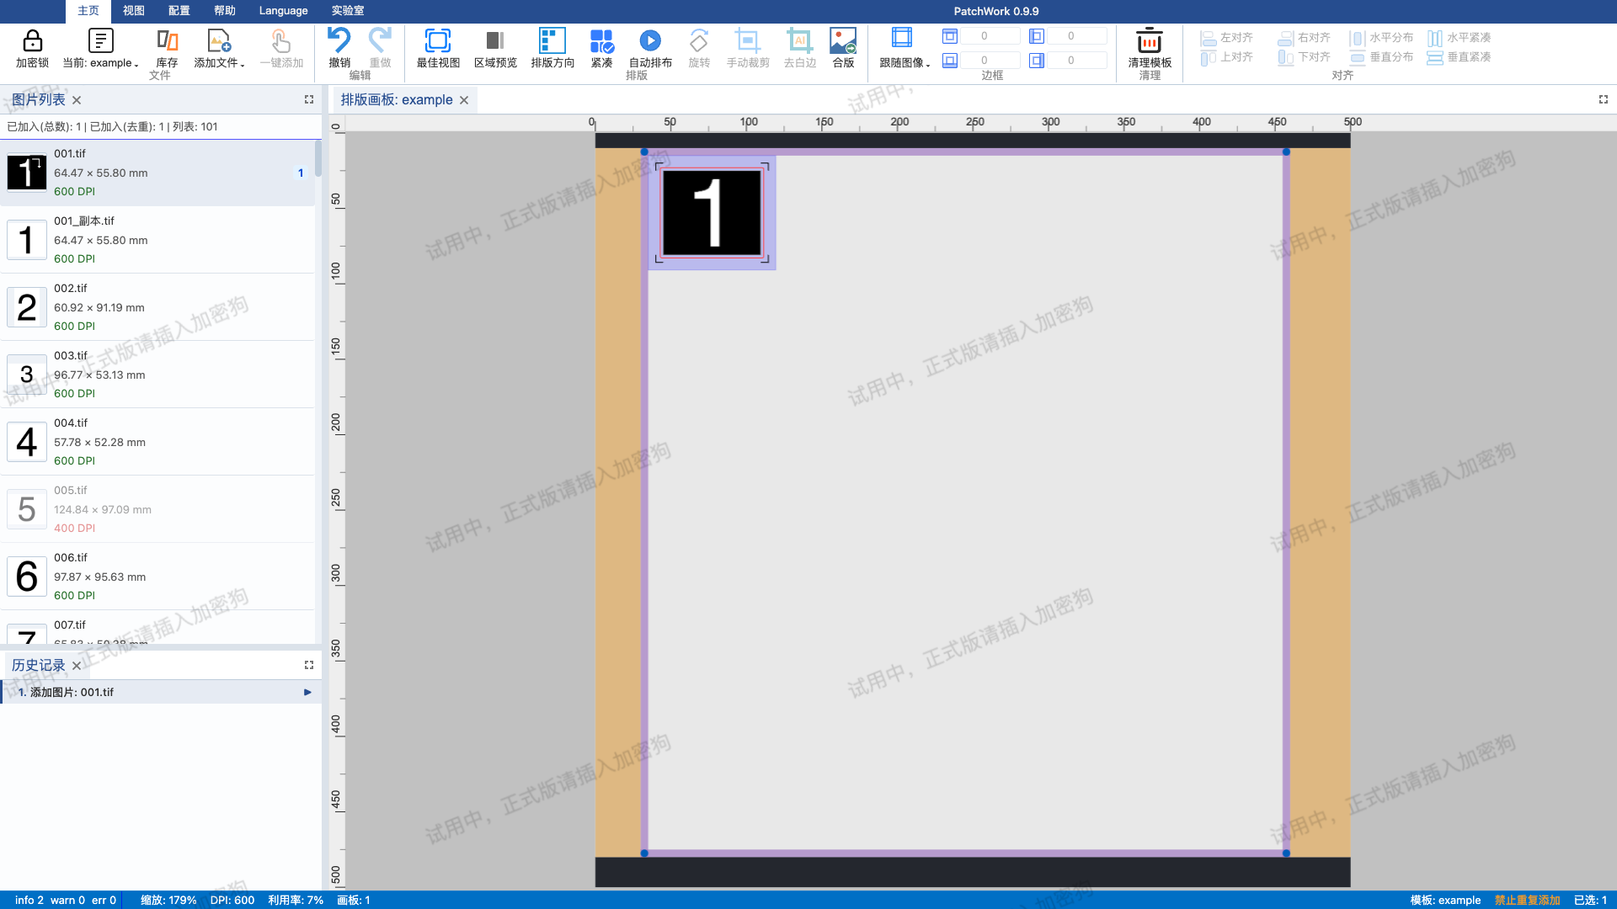Click 禁止重复添加 in the status bar
The image size is (1617, 909).
point(1527,900)
